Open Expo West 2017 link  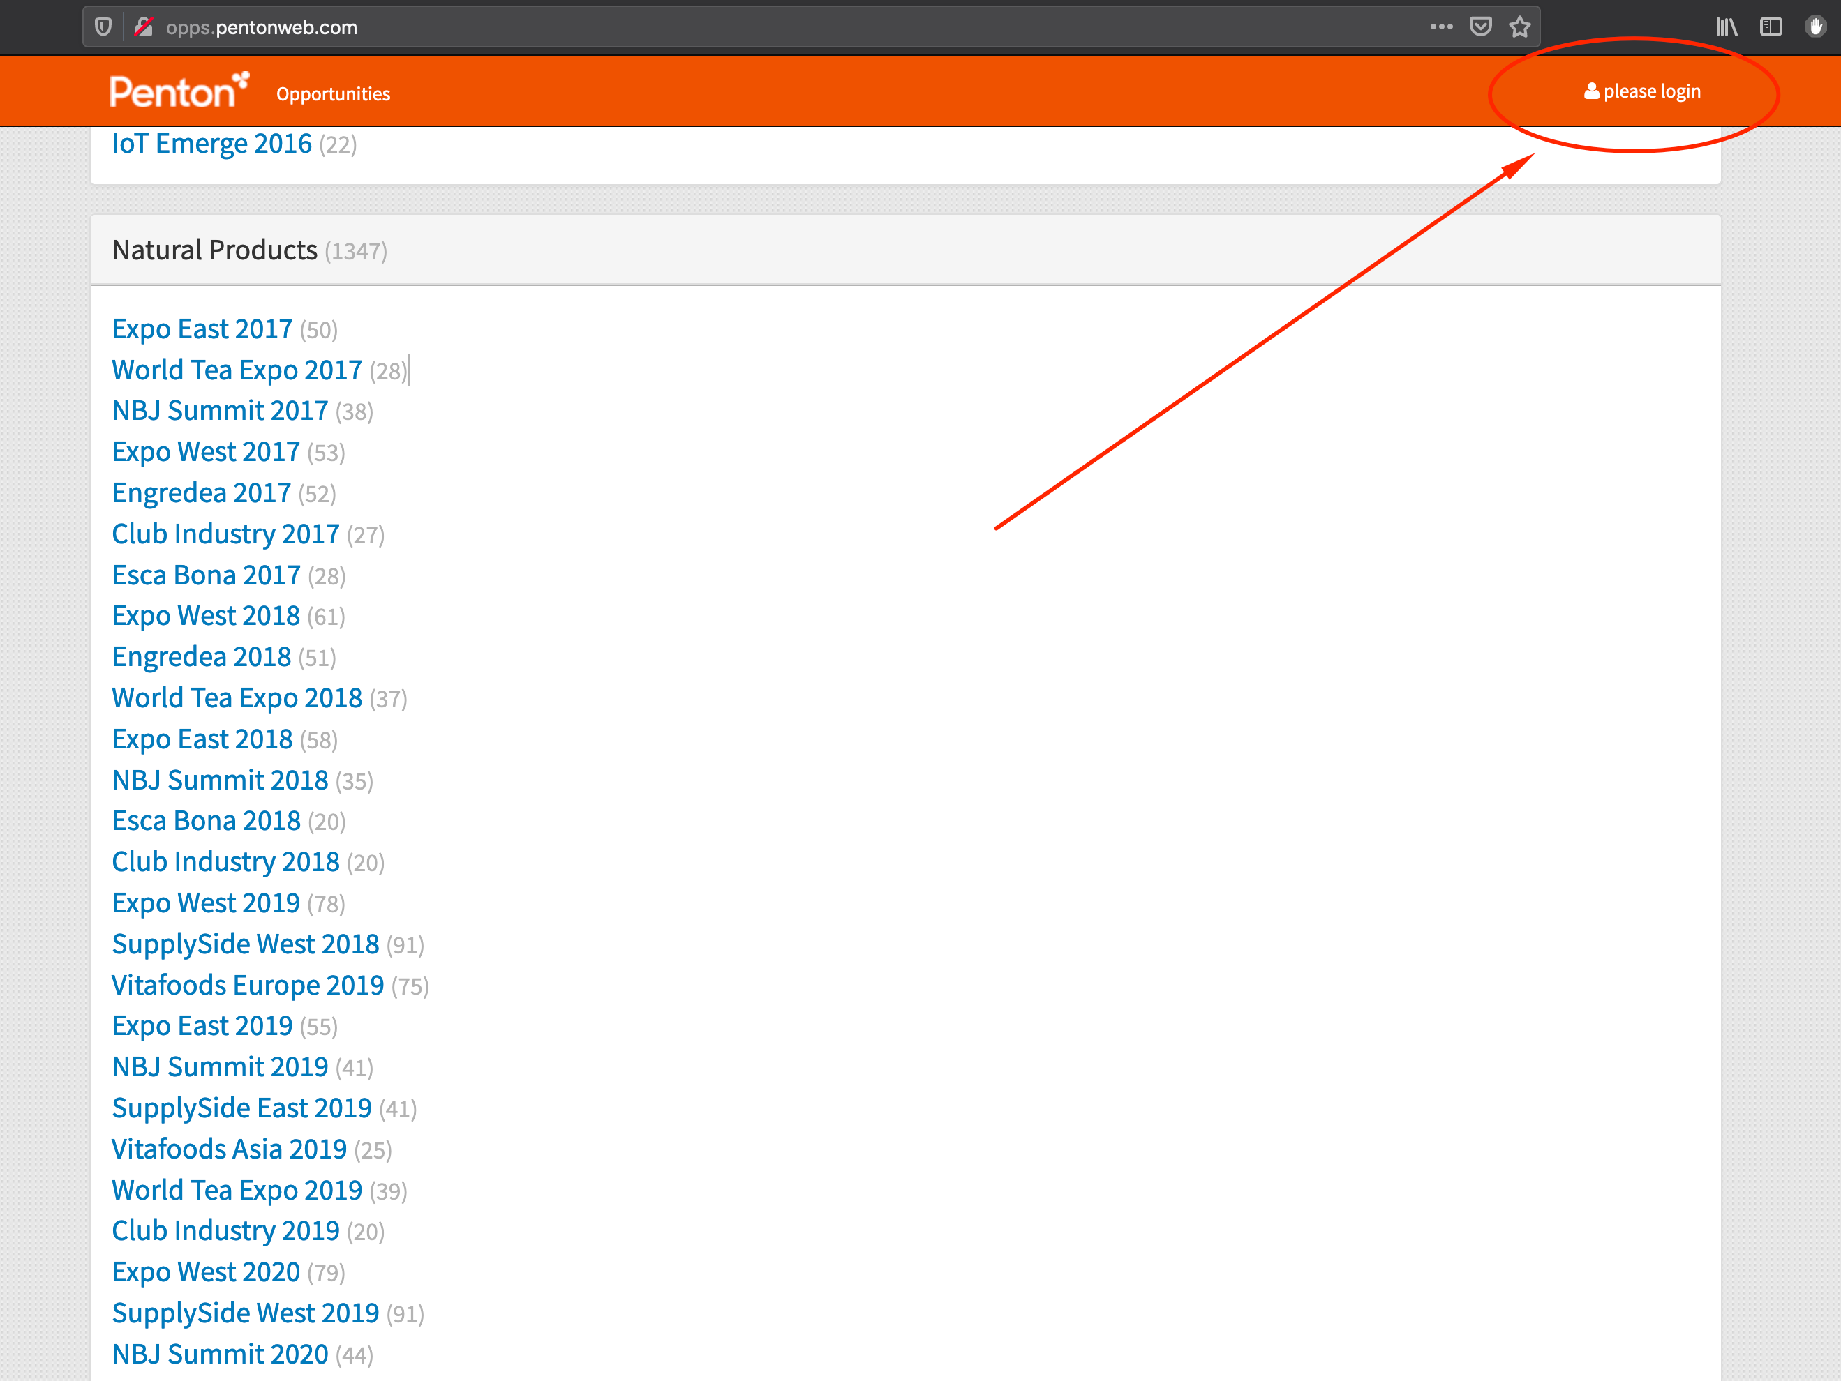click(206, 452)
